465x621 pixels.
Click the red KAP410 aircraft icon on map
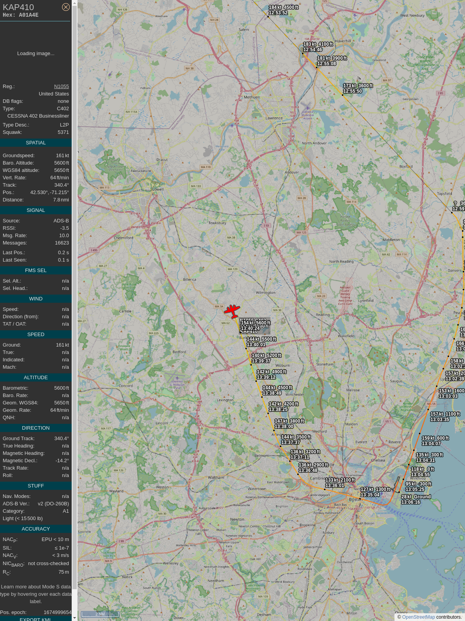tap(232, 311)
